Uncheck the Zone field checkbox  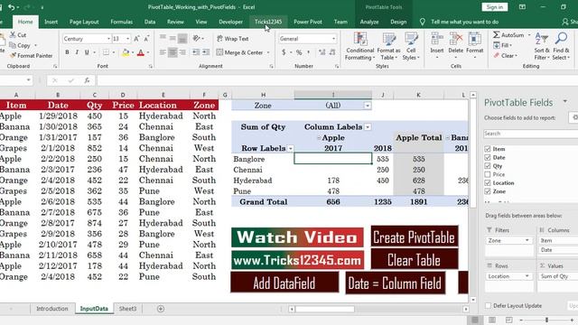click(x=488, y=191)
